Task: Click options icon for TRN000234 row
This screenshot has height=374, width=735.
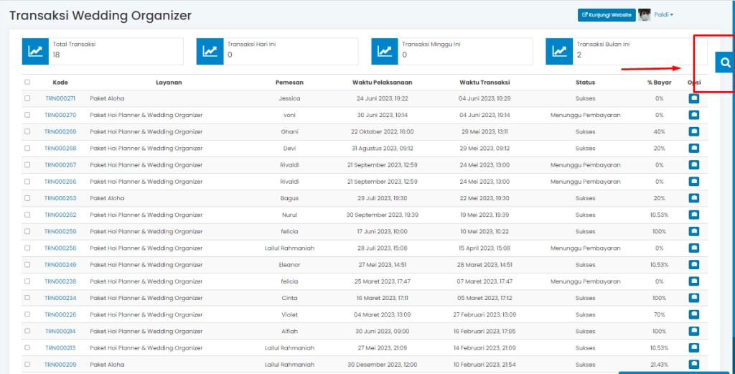Action: click(693, 298)
